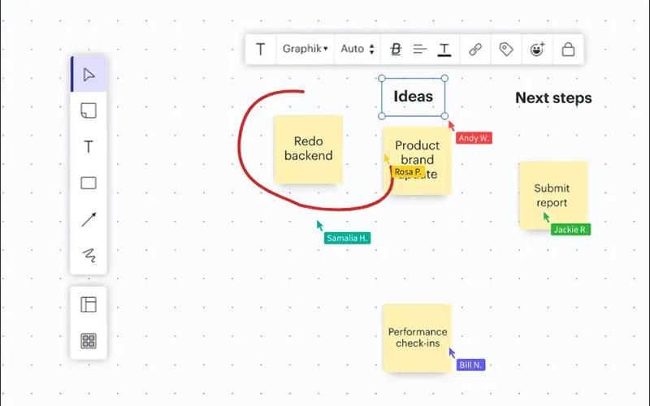Screen dimensions: 650x406
Task: Select the rectangle shape tool
Action: [89, 184]
